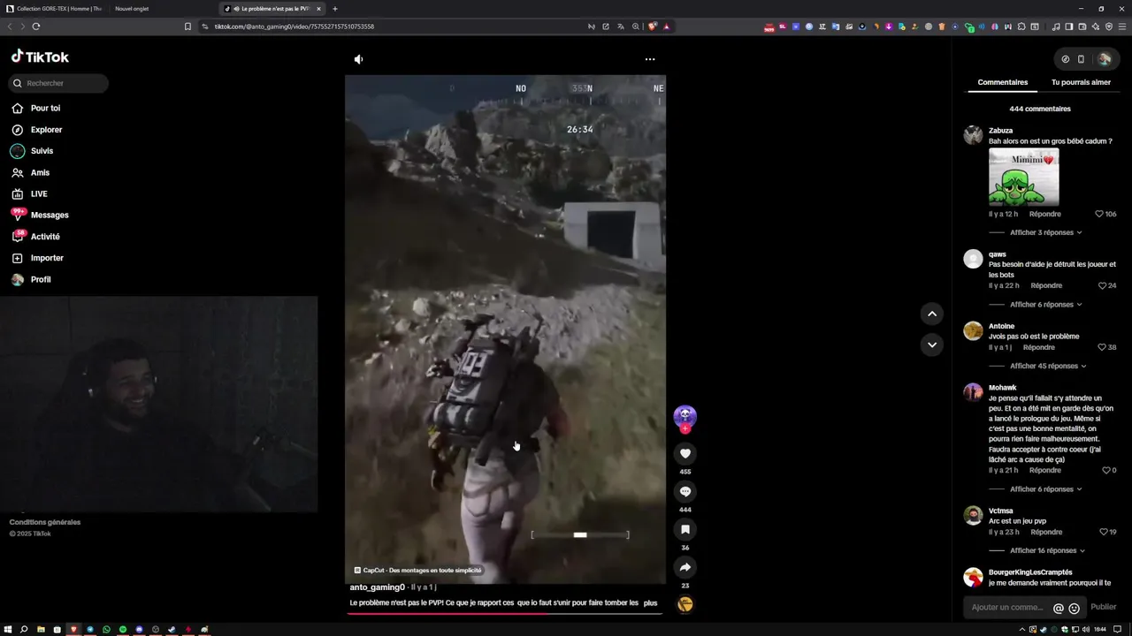This screenshot has height=636, width=1132.
Task: Expand Afficher 45 réponses under Antoine
Action: coord(1048,366)
